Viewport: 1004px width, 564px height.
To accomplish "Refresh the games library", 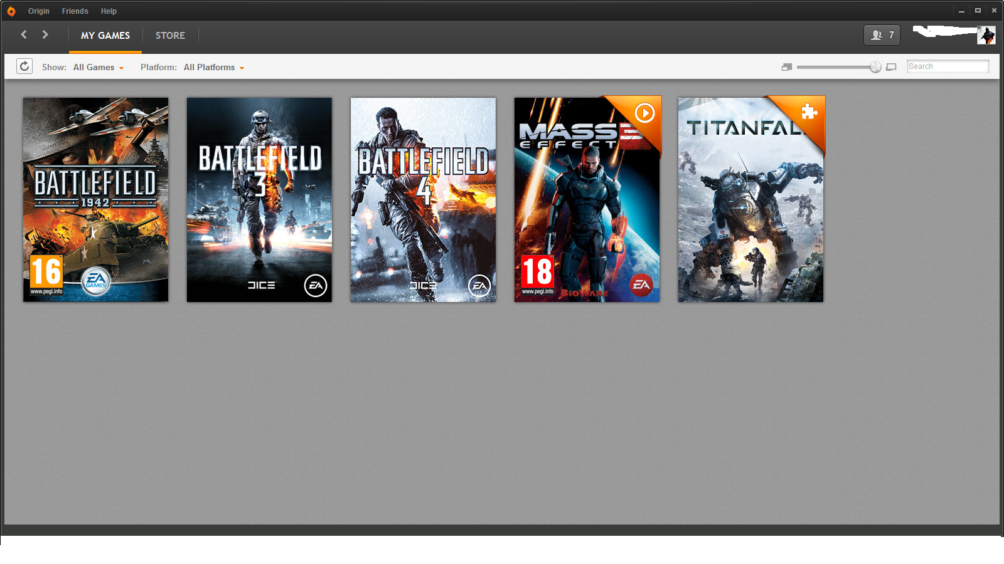I will click(x=24, y=66).
